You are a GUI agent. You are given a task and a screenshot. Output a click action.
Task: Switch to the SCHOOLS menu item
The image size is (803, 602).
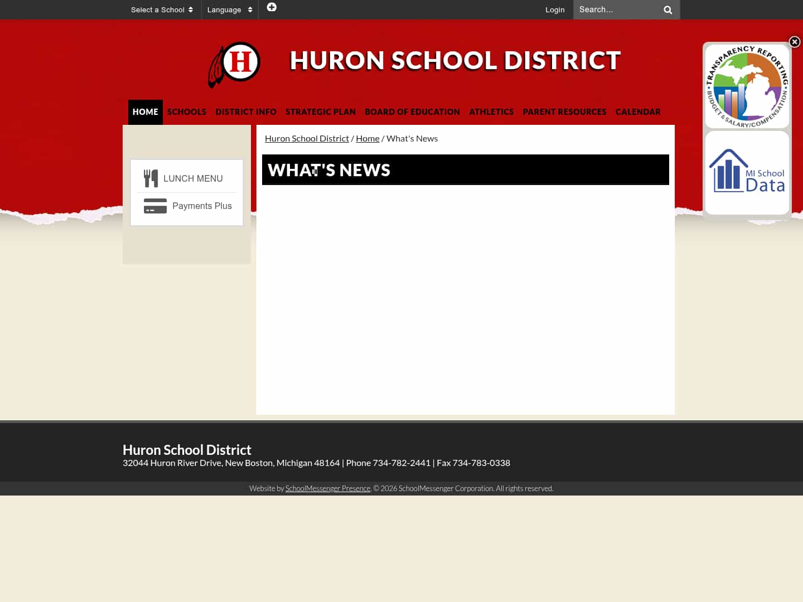[187, 111]
